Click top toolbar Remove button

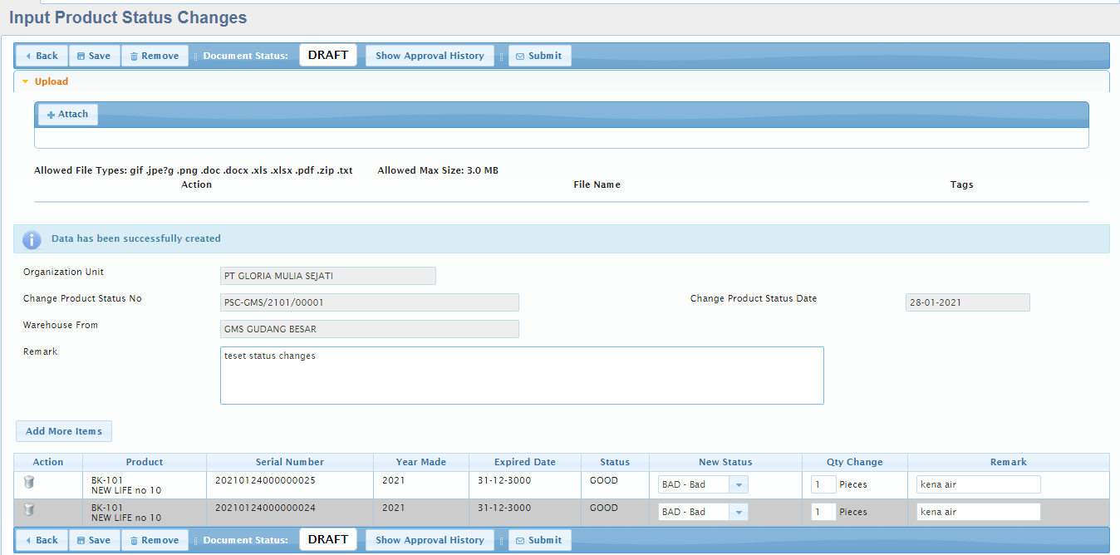155,56
